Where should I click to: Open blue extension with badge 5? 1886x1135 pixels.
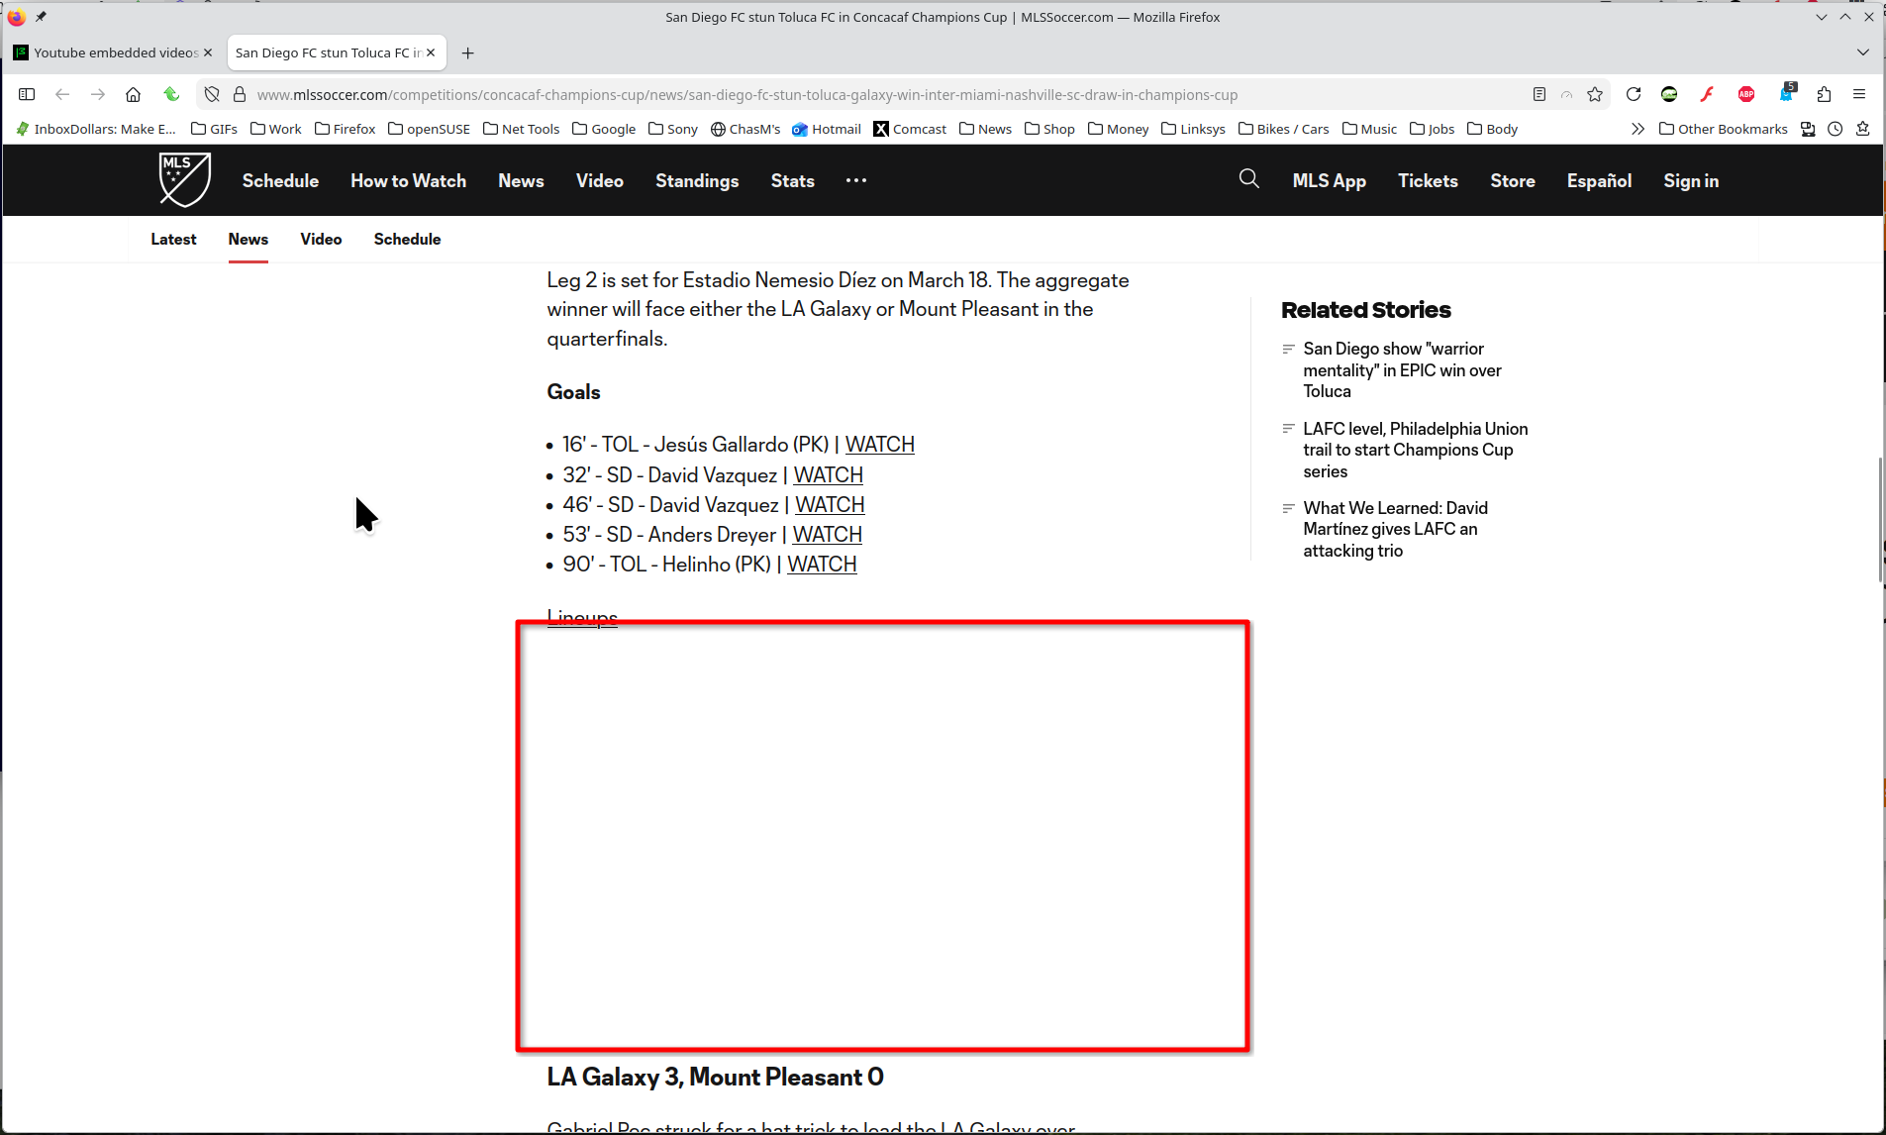coord(1786,94)
